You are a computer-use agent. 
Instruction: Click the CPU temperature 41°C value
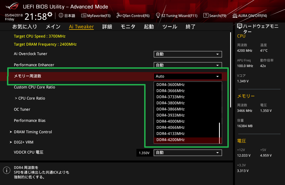(x=264, y=51)
